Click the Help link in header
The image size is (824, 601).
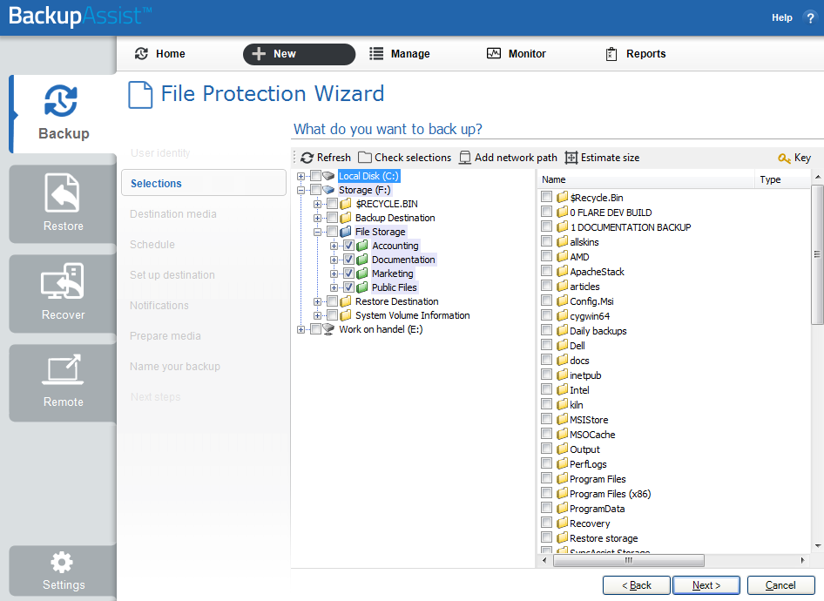coord(782,18)
